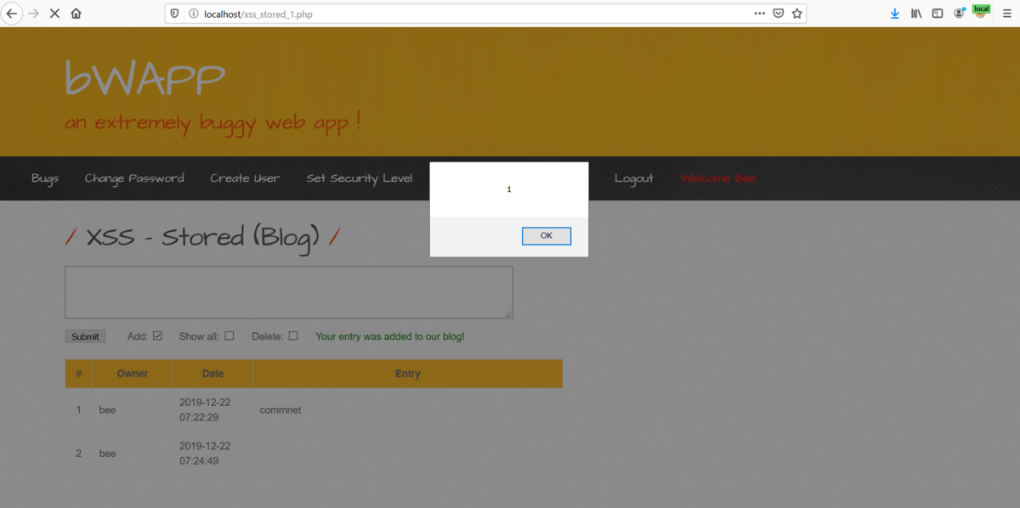Open the Firefox library
The image size is (1020, 508).
[916, 14]
